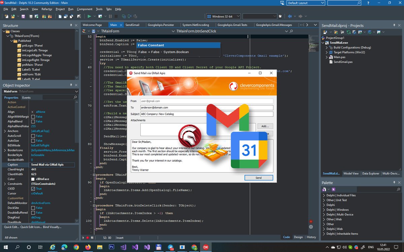Click the Save All toolbar icon
The image size is (404, 252).
(31, 16)
